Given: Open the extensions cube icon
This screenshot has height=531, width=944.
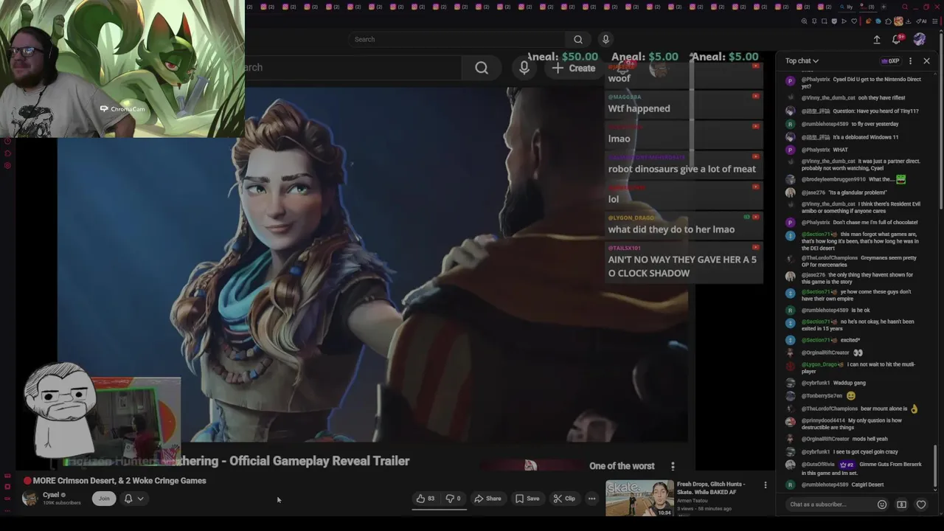Looking at the screenshot, I should coord(888,21).
